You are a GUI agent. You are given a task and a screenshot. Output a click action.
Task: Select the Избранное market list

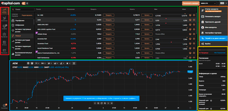pyautogui.click(x=20, y=25)
